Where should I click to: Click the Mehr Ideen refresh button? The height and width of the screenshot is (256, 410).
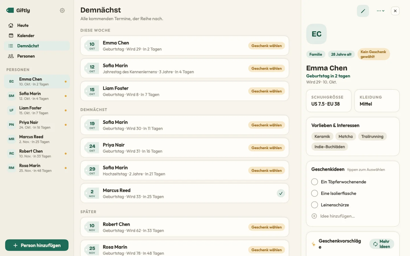pos(382,244)
